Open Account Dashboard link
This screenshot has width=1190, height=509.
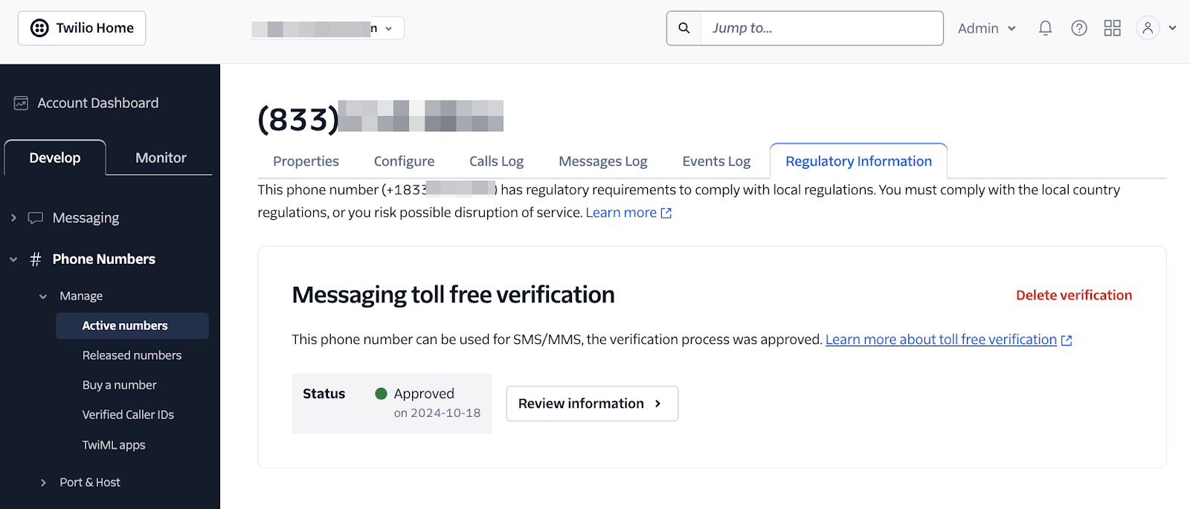(x=98, y=103)
